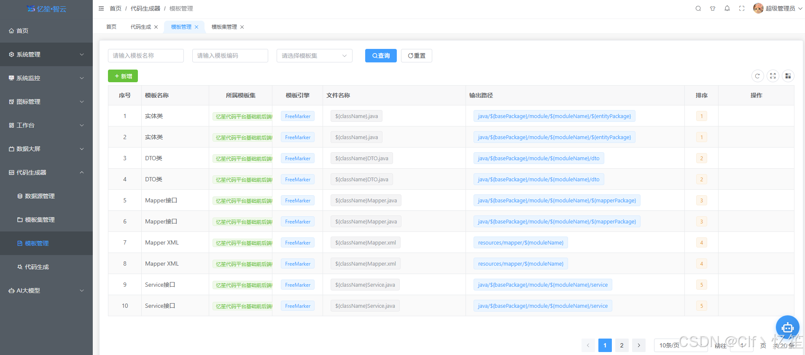Close the 模板集管理 tab
The image size is (805, 355).
tap(242, 27)
